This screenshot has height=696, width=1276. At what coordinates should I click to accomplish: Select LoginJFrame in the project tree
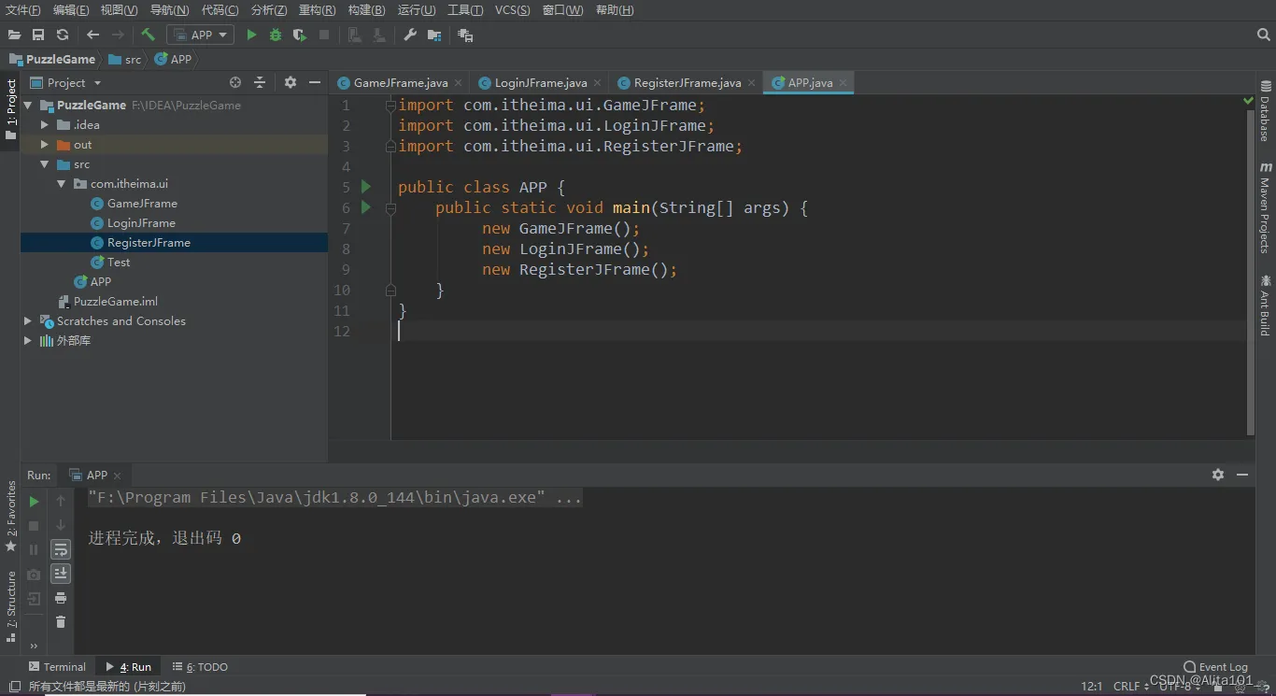coord(141,223)
